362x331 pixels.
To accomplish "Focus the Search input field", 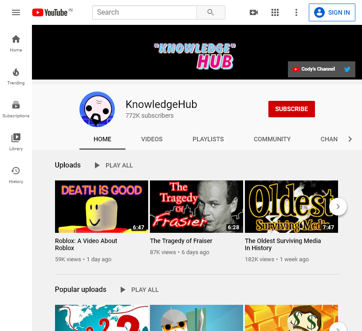I will [145, 12].
